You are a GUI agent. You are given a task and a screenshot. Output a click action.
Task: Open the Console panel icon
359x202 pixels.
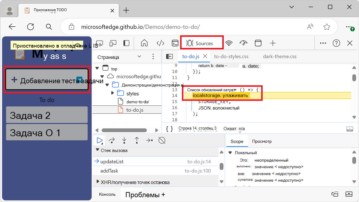pos(175,43)
